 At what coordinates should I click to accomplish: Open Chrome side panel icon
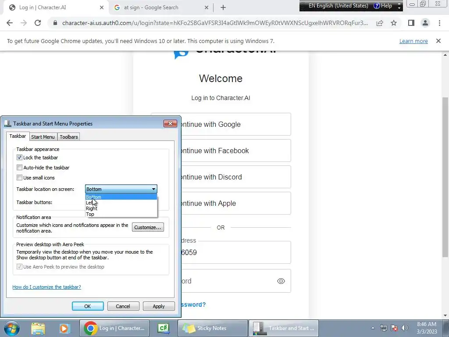point(411,23)
